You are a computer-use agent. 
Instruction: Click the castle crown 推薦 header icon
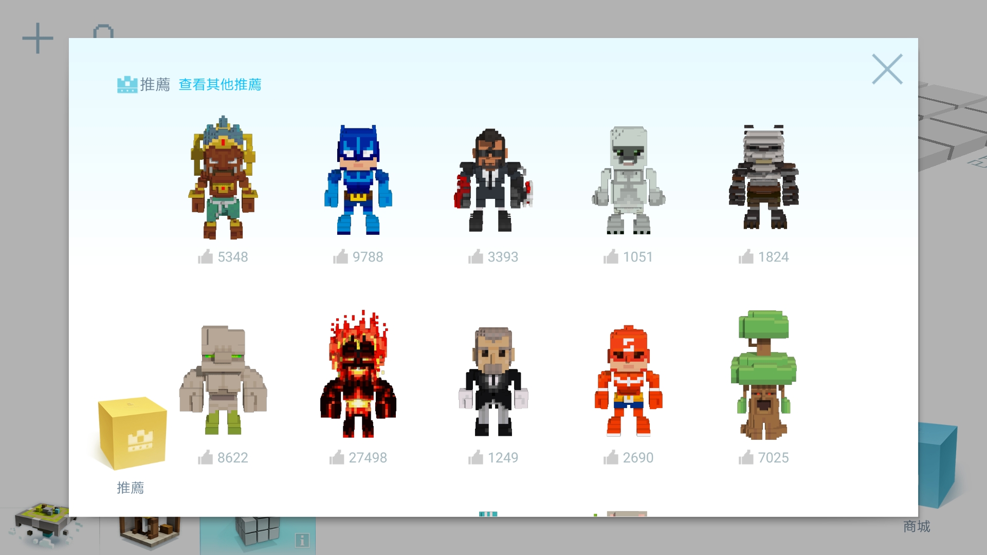pyautogui.click(x=127, y=84)
